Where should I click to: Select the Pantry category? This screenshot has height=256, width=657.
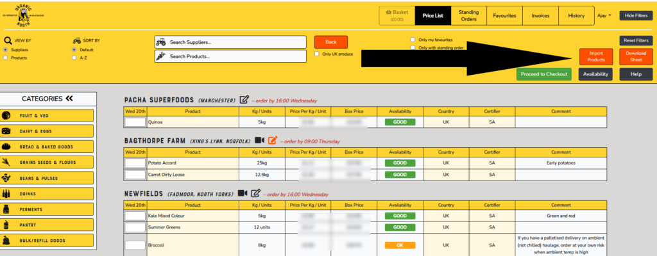point(47,225)
